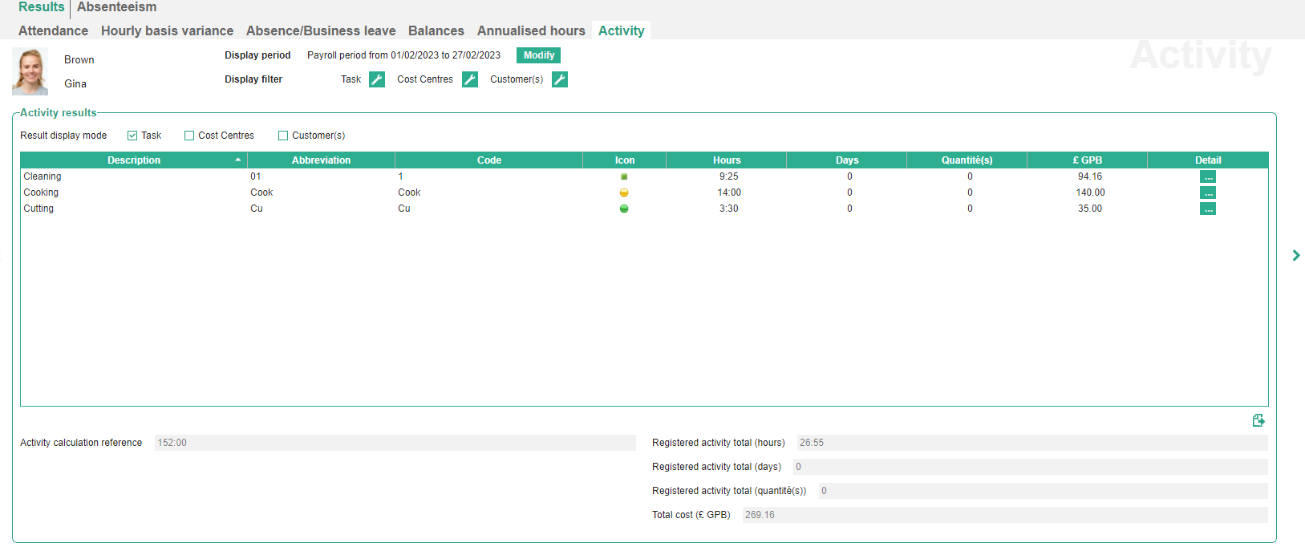Viewport: 1305px width, 547px height.
Task: Click the Activity calculation reference field
Action: 395,443
